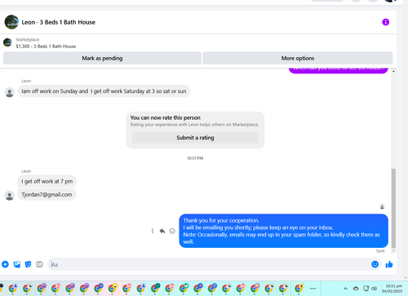Screen dimensions: 408x296
Task: Open the volume tray icon
Action: [375, 289]
